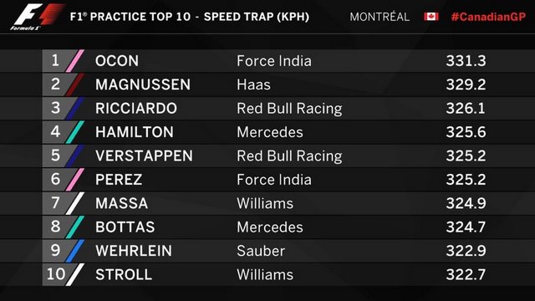Click the navy Red Bull stripe beside RICCIARDO

coord(75,108)
